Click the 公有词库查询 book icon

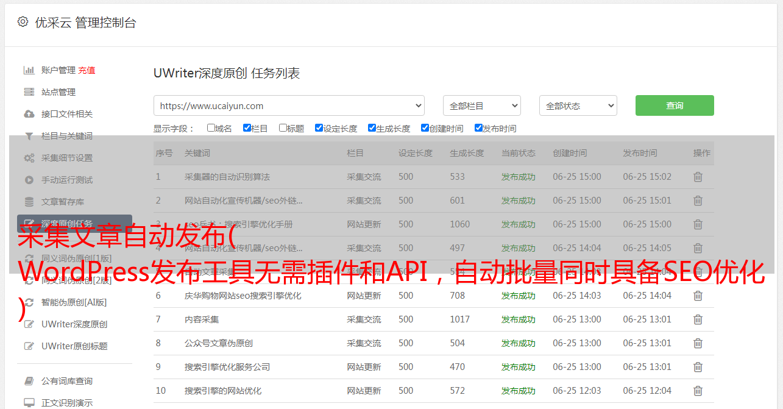29,381
